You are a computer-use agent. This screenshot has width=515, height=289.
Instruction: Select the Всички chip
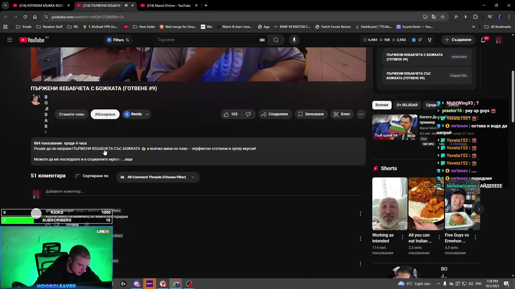[382, 105]
